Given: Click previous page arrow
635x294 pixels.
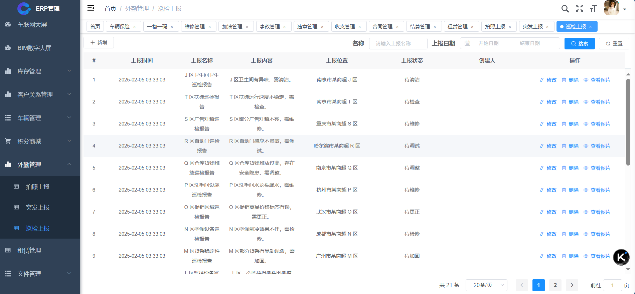Looking at the screenshot, I should pos(522,285).
